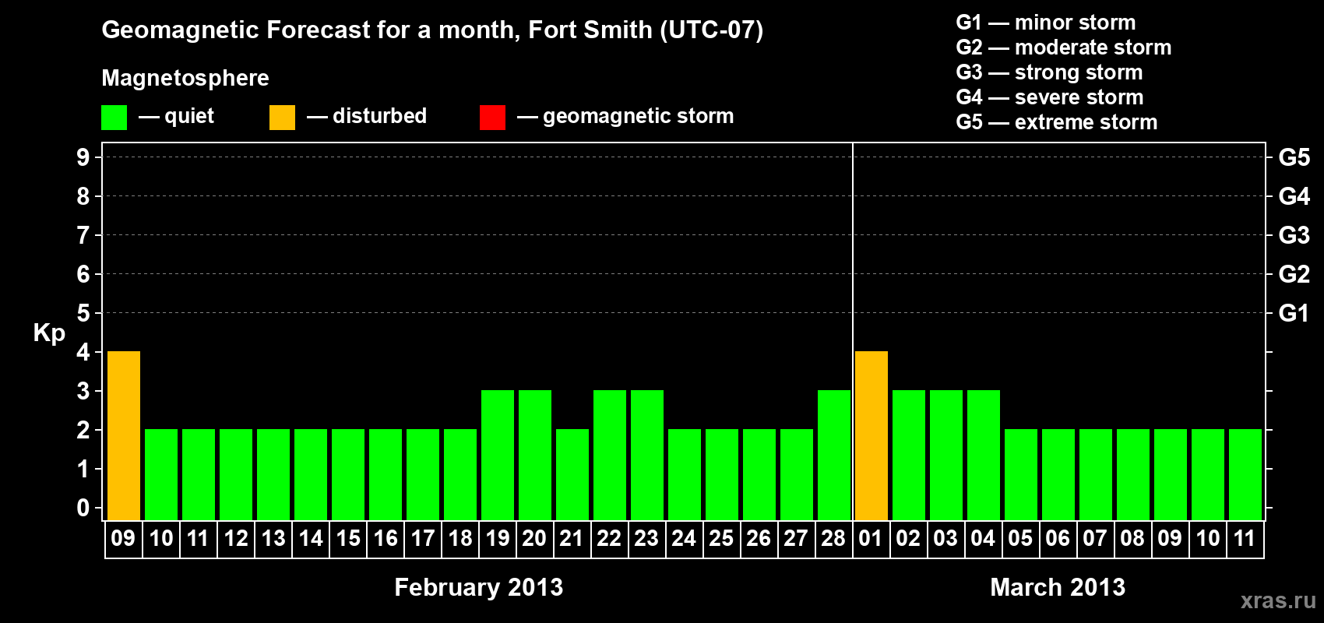Click the Kp axis value 9
This screenshot has height=623, width=1324.
[x=83, y=157]
